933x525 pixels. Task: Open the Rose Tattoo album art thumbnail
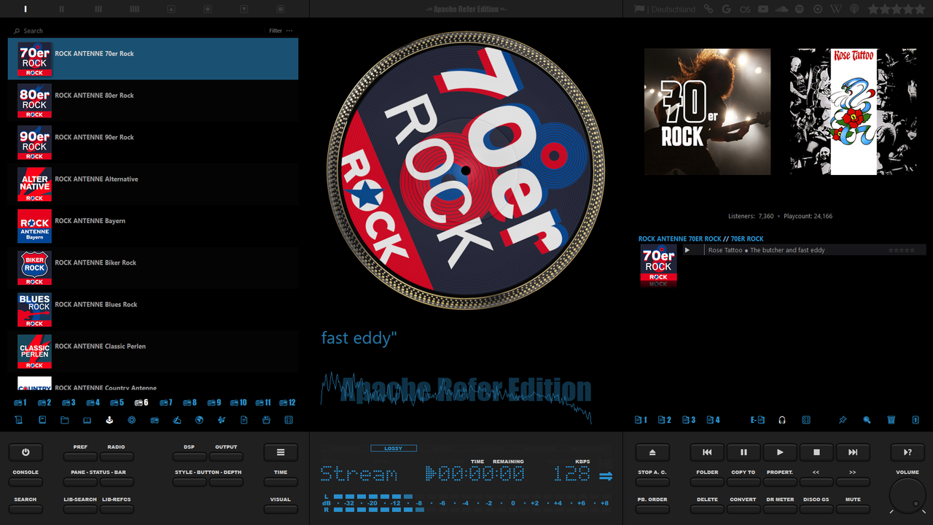pos(854,112)
